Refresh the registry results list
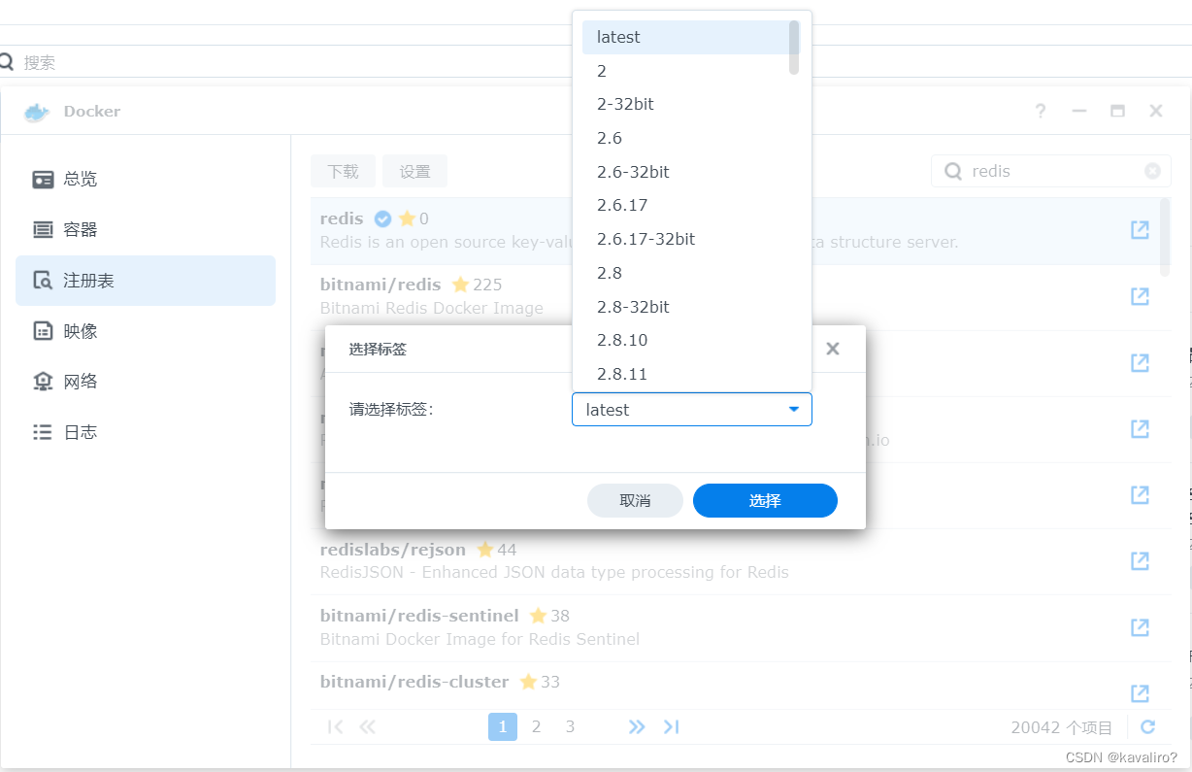The image size is (1192, 772). pos(1148,726)
